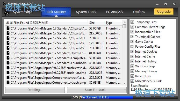The image size is (180, 101).
Task: Click the files scanned progress bar
Action: click(90, 97)
